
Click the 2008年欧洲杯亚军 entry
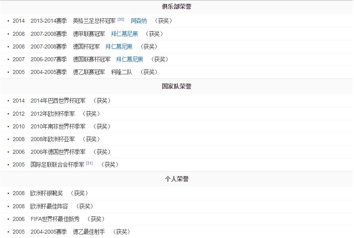53,139
